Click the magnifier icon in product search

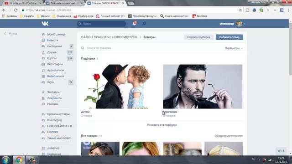[83, 48]
